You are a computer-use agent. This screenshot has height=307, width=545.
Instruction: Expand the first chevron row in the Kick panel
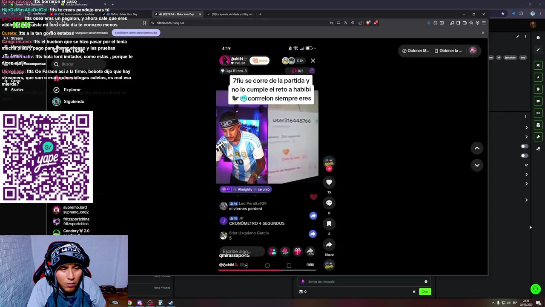(x=527, y=127)
